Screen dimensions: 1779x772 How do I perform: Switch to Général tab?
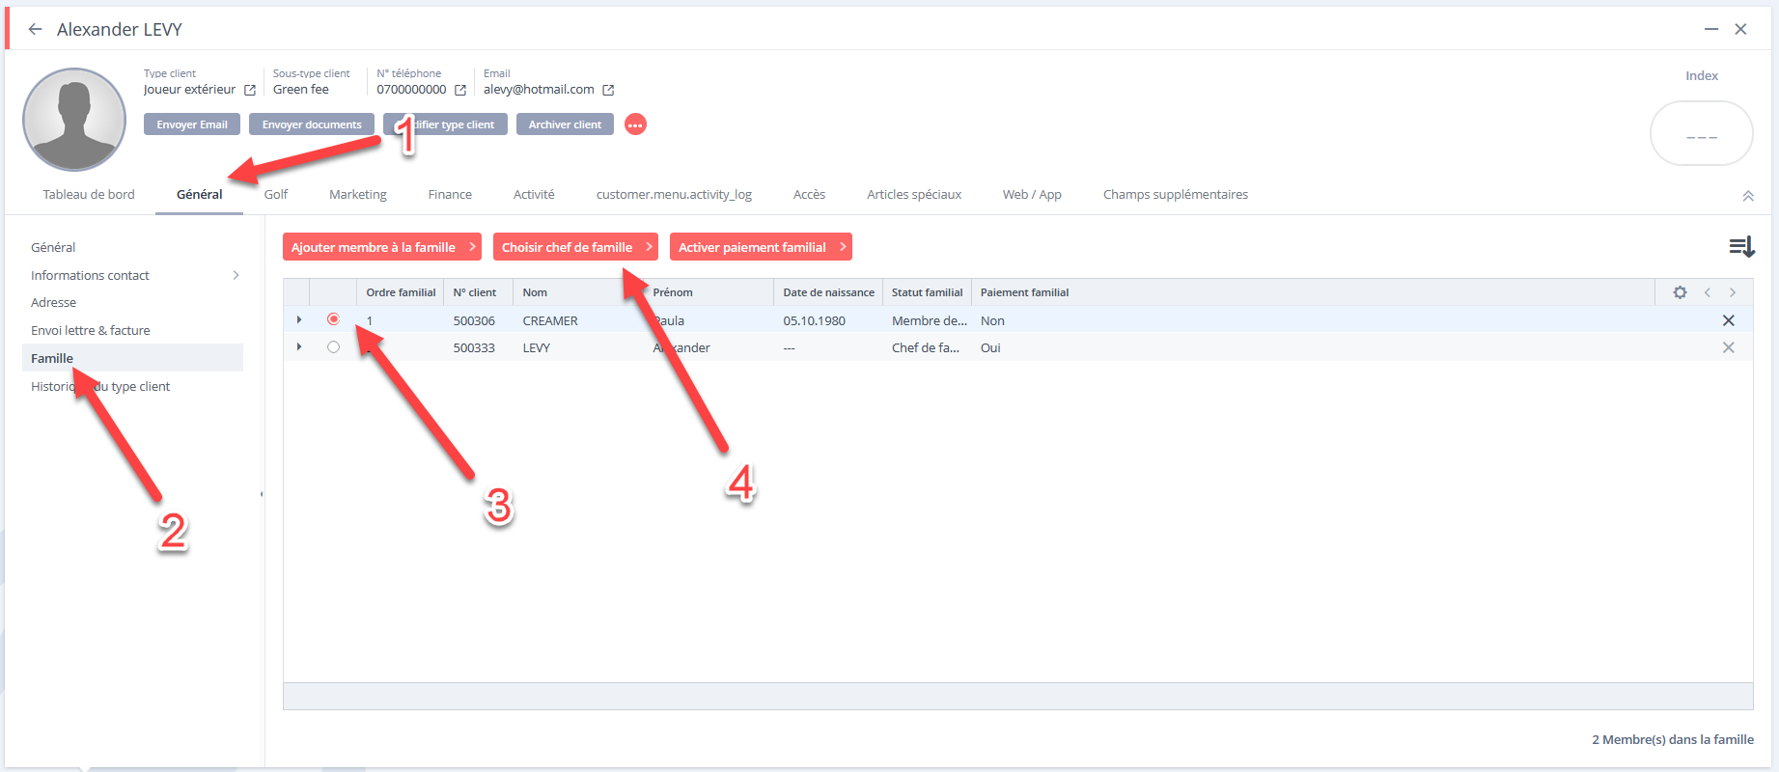point(200,194)
